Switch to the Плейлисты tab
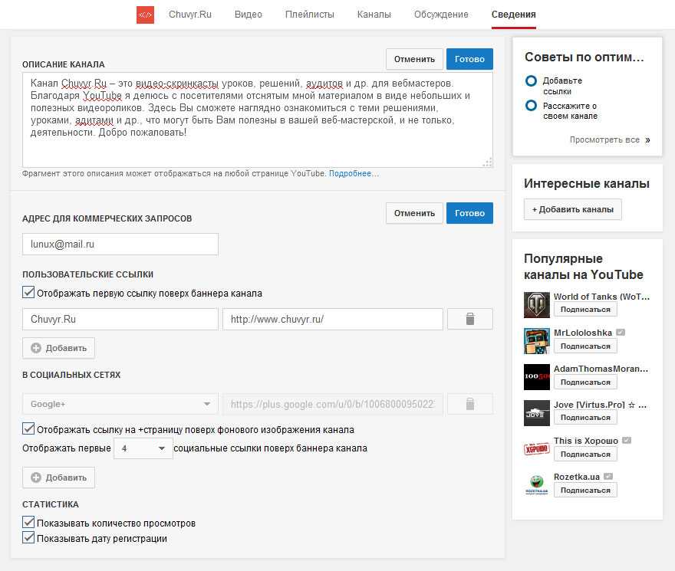675x571 pixels. pyautogui.click(x=310, y=15)
